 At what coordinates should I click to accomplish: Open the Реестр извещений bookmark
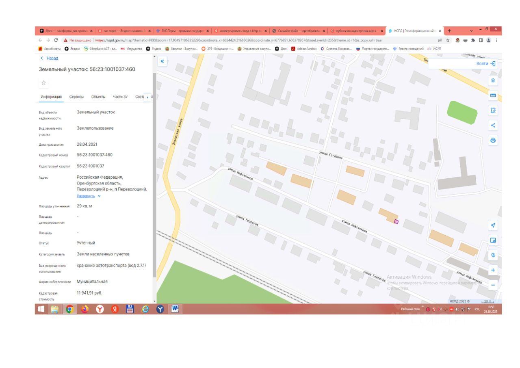point(408,49)
